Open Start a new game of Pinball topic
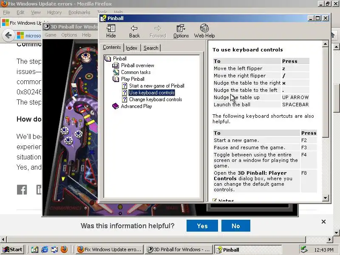 [156, 86]
